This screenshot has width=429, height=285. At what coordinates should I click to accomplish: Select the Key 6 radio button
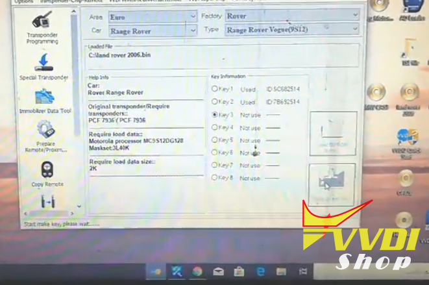point(214,153)
